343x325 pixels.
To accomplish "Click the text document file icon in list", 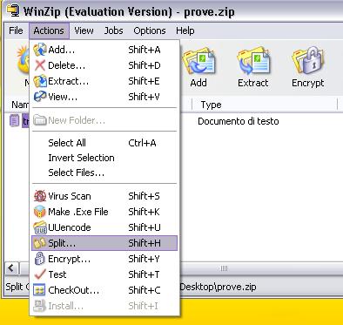I will point(14,121).
